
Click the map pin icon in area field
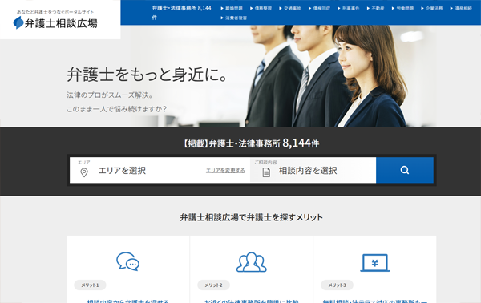pos(84,172)
